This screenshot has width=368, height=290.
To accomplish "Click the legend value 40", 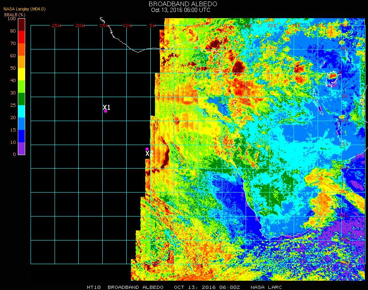I will tap(13, 80).
